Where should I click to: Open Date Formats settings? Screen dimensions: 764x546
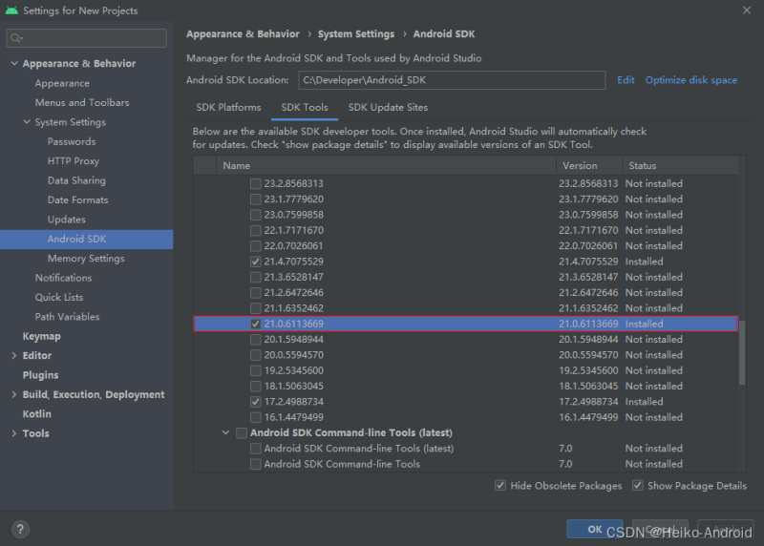(x=77, y=200)
